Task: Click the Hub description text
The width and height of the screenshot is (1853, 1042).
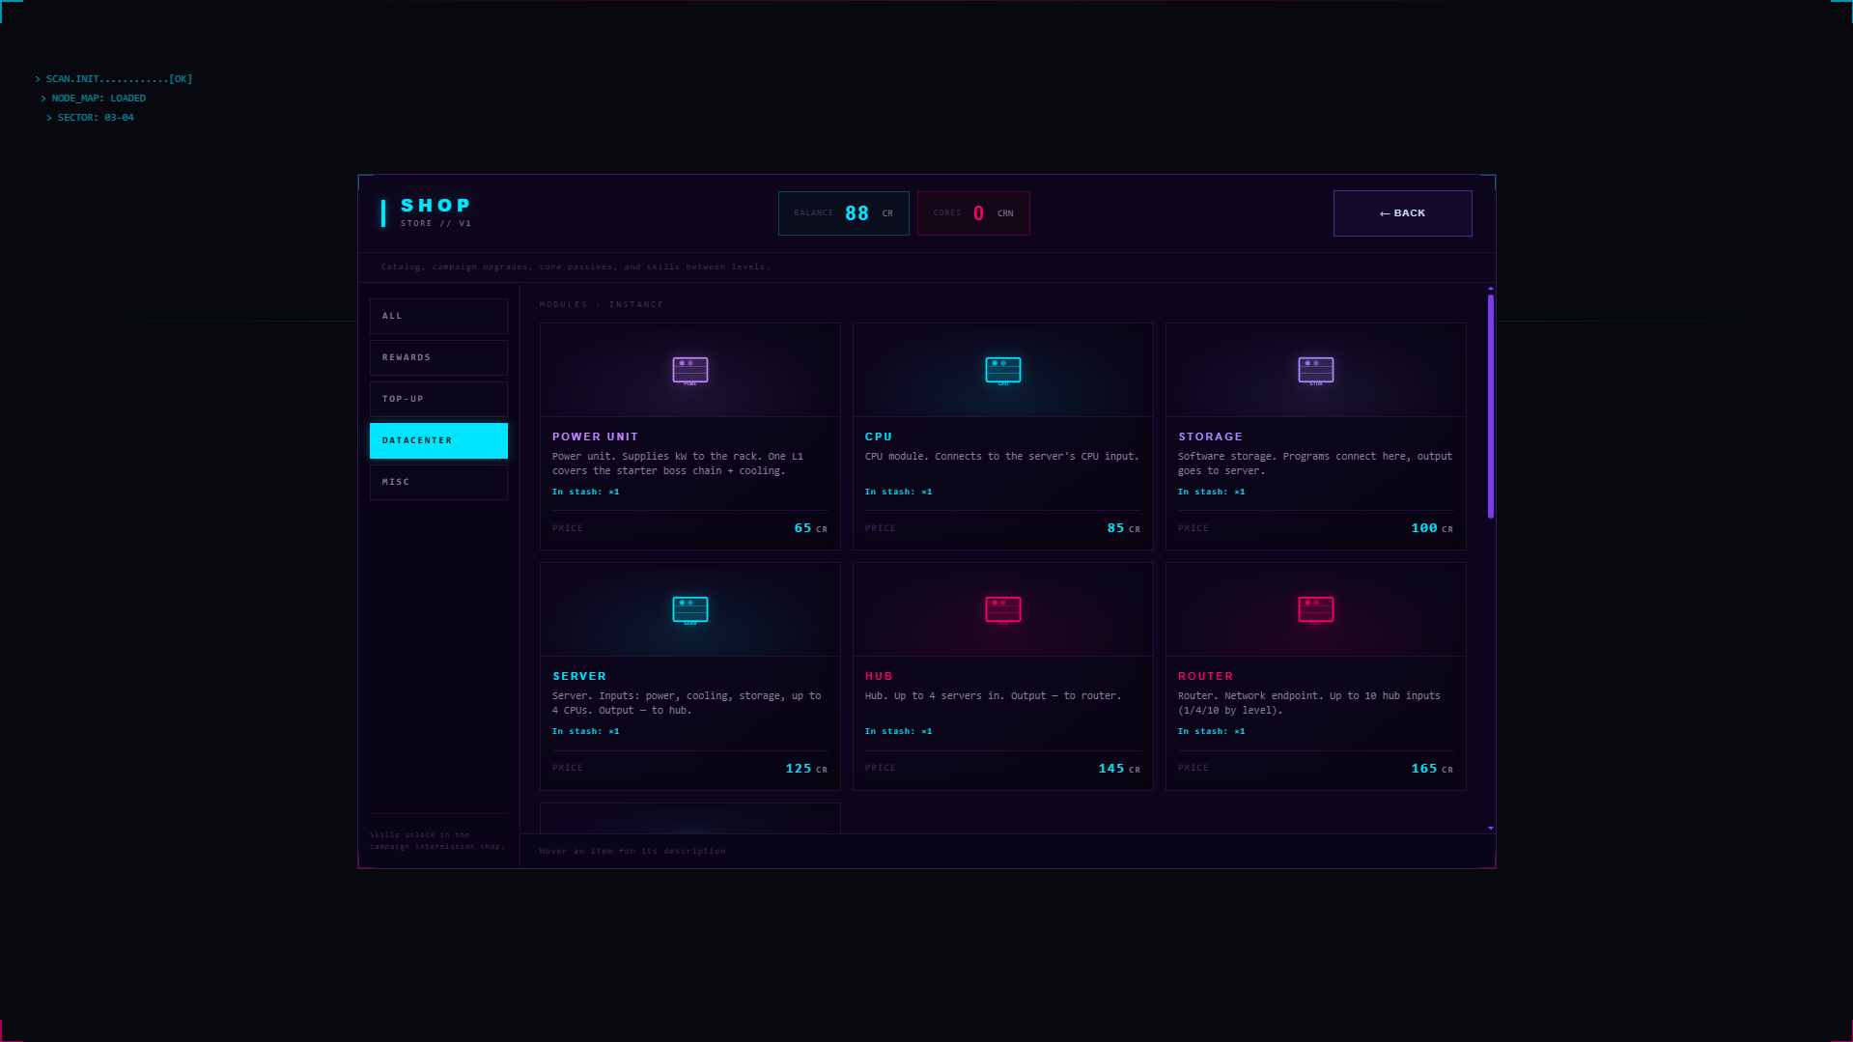Action: coord(993,696)
